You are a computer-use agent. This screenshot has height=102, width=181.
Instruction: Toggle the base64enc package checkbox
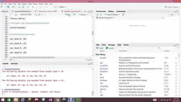tap(97, 72)
